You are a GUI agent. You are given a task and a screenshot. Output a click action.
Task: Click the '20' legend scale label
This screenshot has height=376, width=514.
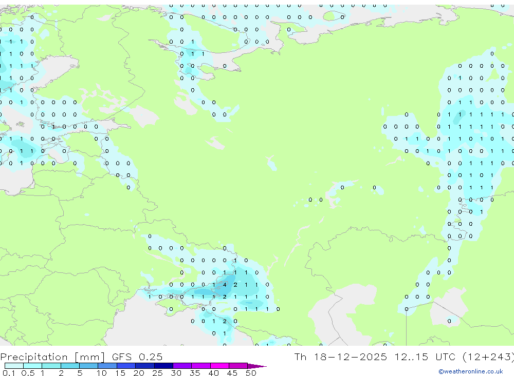click(139, 373)
